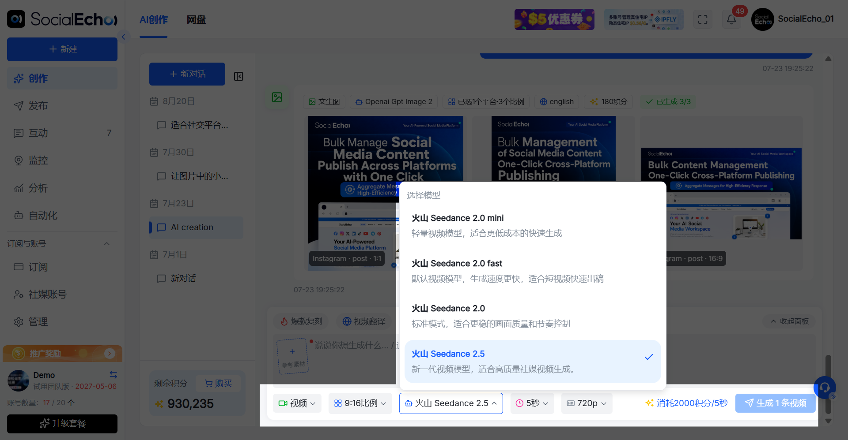Click the $5 coupon banner
The width and height of the screenshot is (848, 440).
(554, 19)
